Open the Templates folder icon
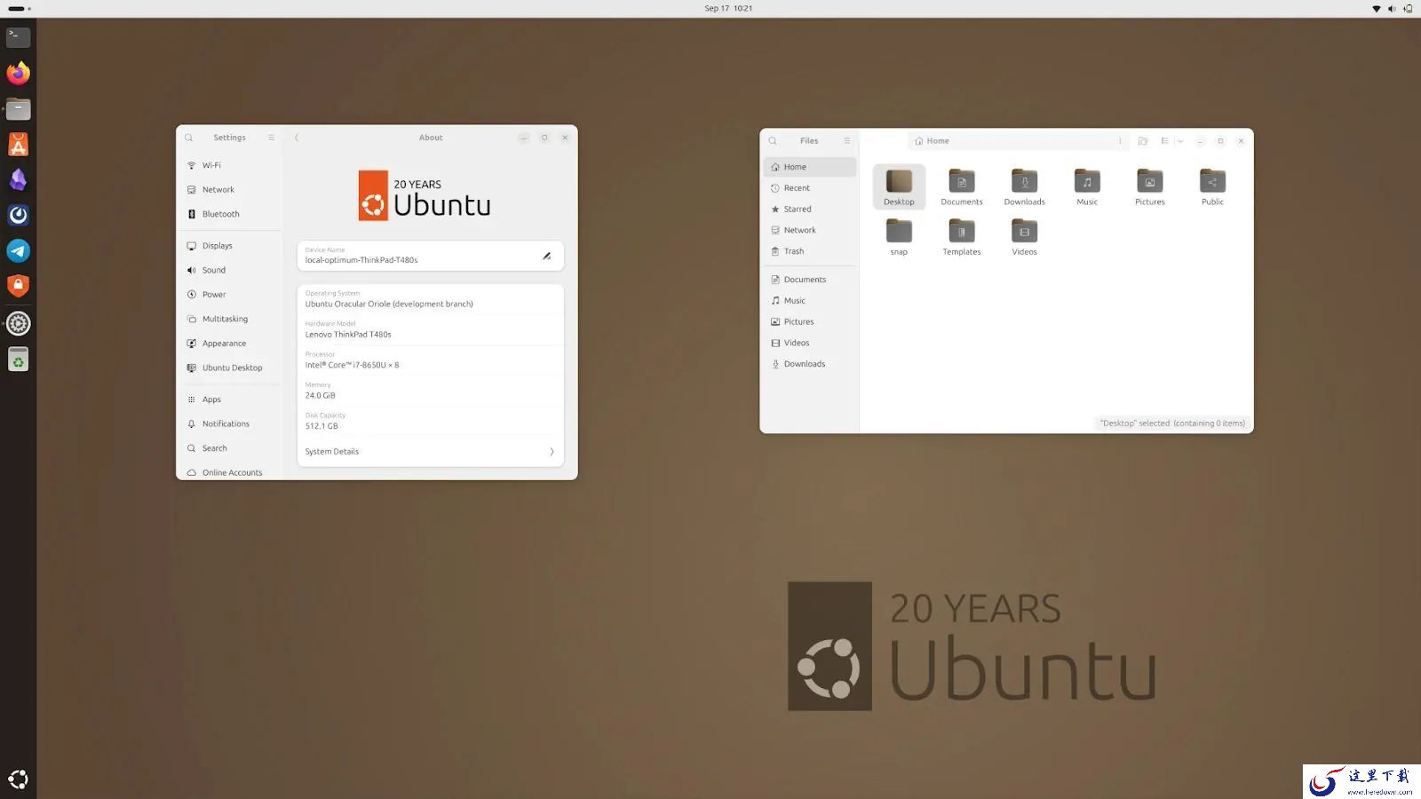Screen dimensions: 1421x799 [962, 237]
